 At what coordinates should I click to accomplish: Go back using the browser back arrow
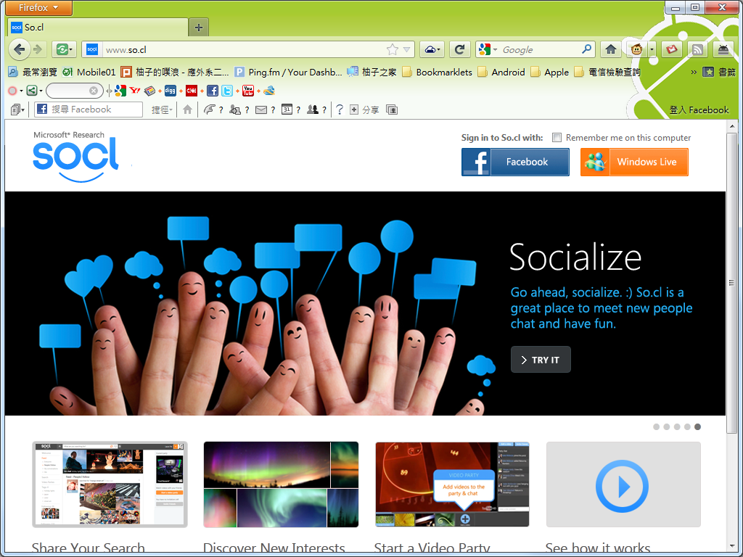click(x=20, y=49)
